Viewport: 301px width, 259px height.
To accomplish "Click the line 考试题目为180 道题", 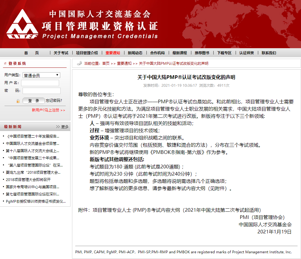I will [x=137, y=167].
